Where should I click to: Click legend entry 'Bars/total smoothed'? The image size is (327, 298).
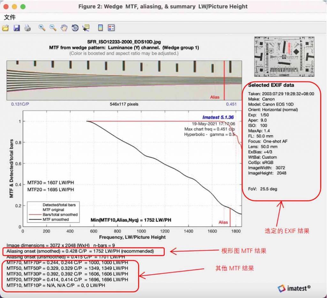tap(60, 214)
